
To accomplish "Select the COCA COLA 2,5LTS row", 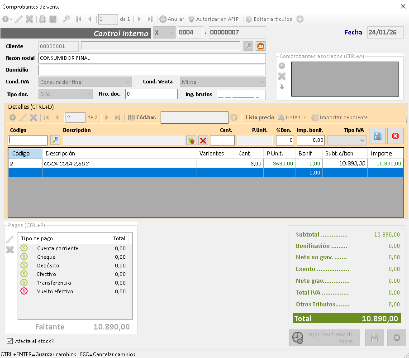I will [118, 164].
